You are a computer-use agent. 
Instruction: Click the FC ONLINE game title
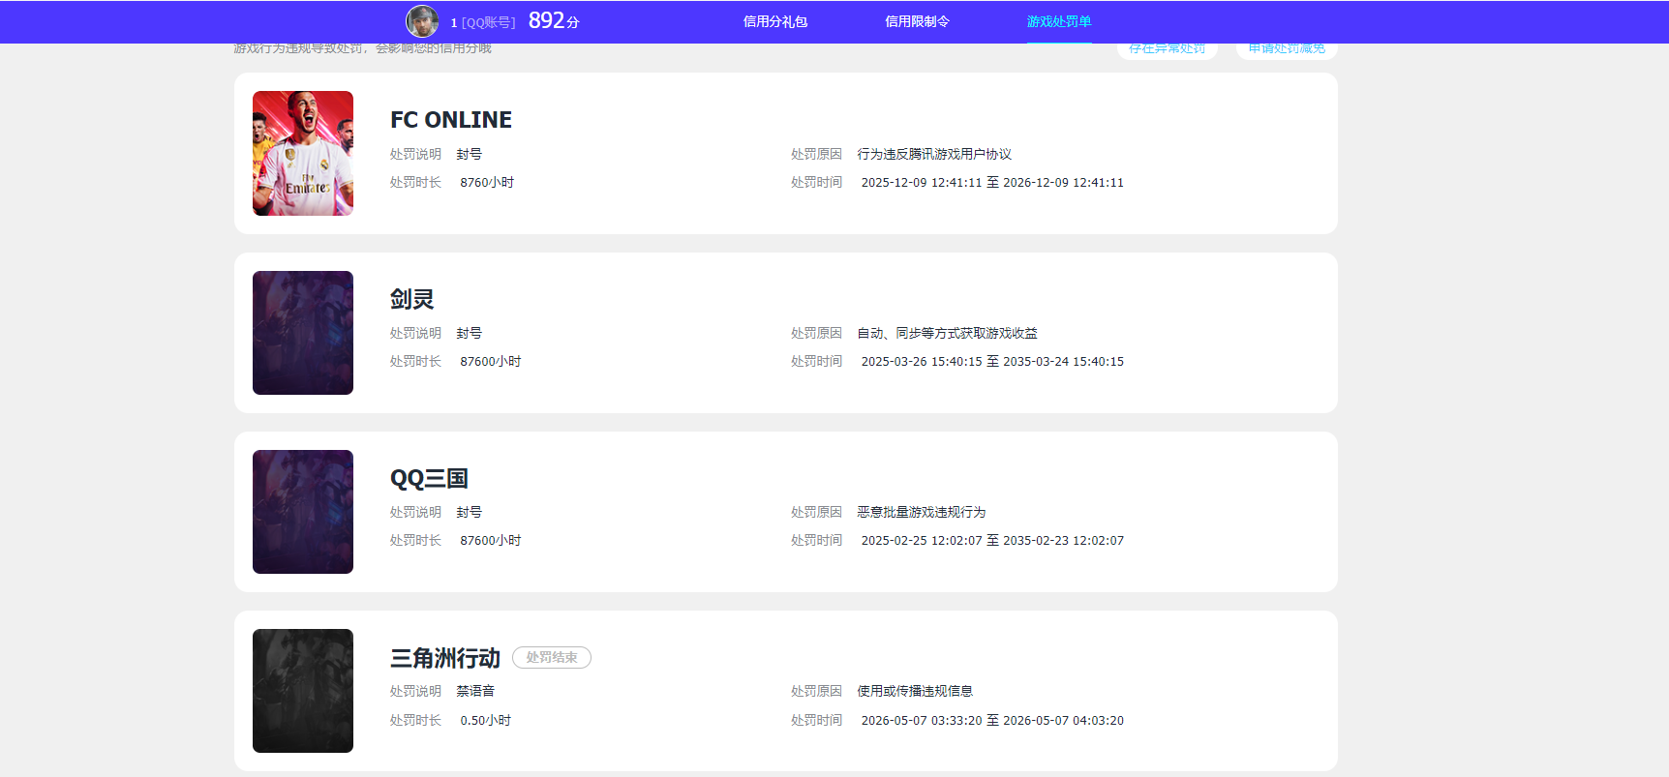coord(451,120)
